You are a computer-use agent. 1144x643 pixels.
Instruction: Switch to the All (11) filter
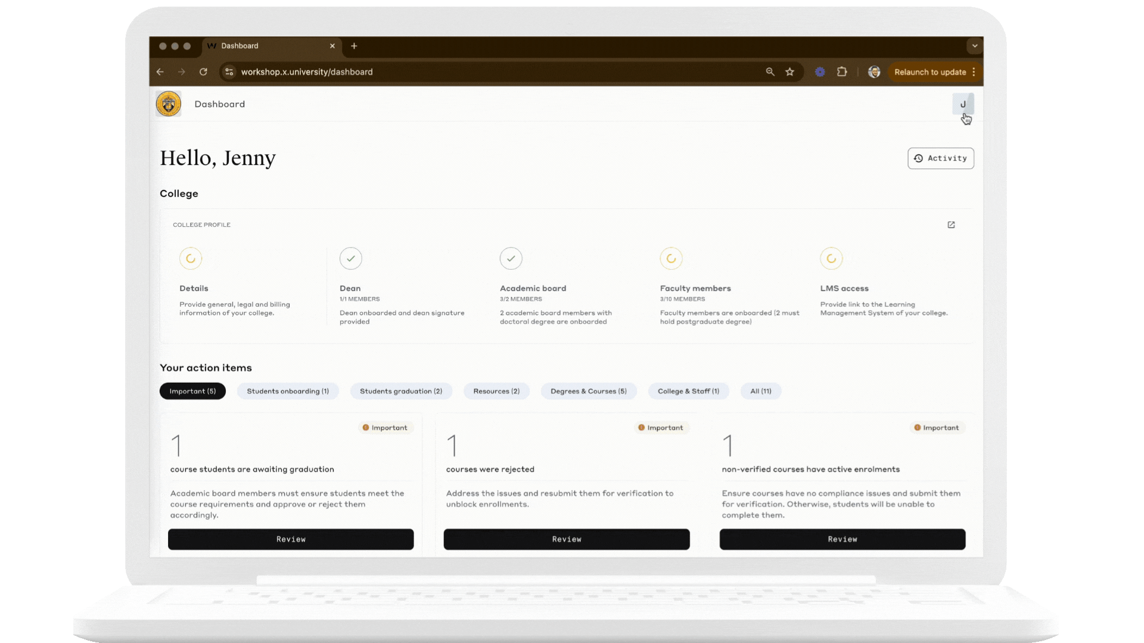pyautogui.click(x=760, y=391)
